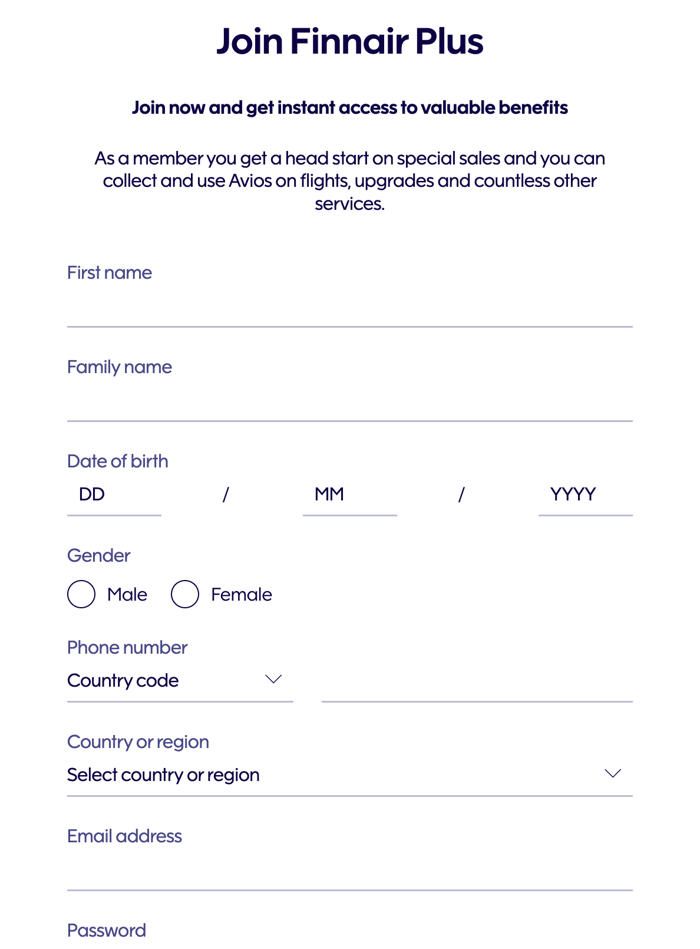The height and width of the screenshot is (949, 700).
Task: Open the Country code dropdown chevron
Action: (x=275, y=680)
